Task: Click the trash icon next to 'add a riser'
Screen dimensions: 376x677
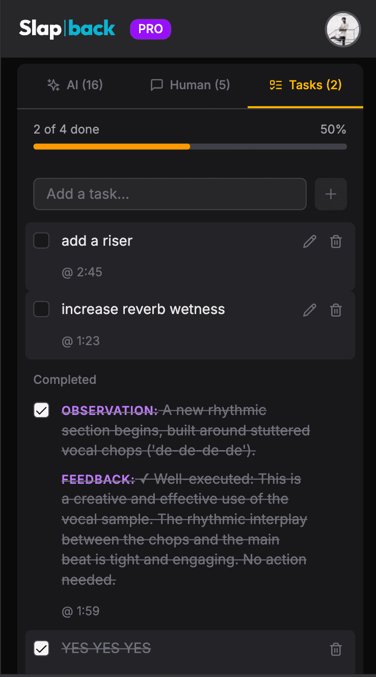Action: click(x=336, y=241)
